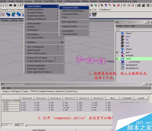Click the Component Editor value slider handle

26,125
